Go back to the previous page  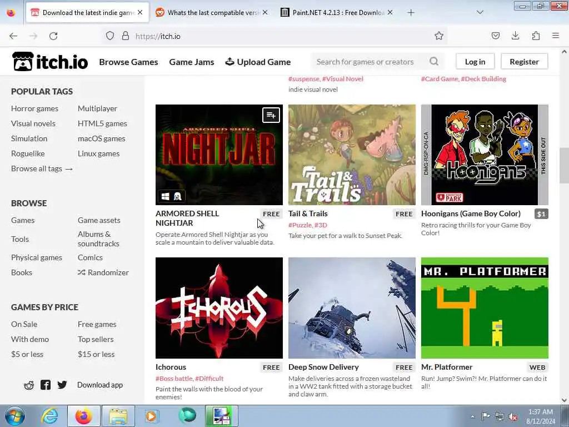13,36
